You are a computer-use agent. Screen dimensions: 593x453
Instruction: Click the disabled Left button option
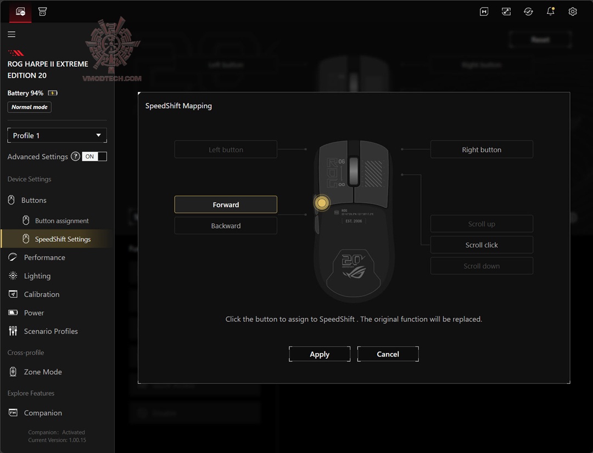226,150
